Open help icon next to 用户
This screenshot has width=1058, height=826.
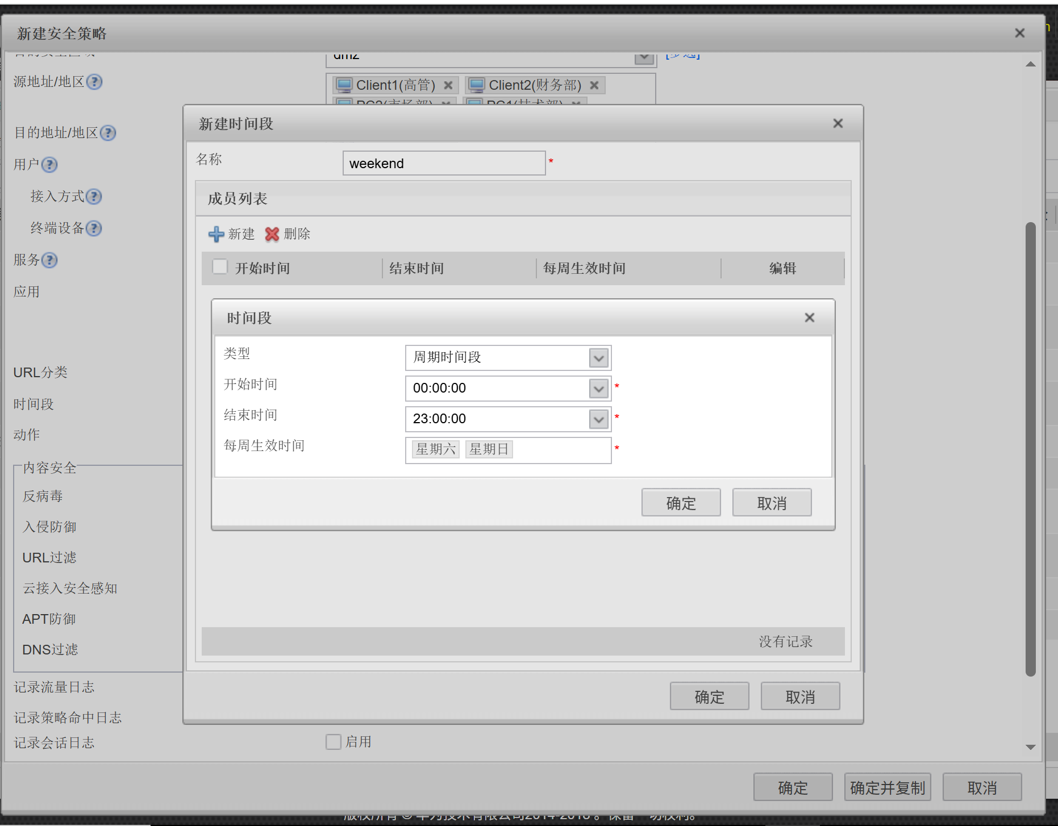50,165
